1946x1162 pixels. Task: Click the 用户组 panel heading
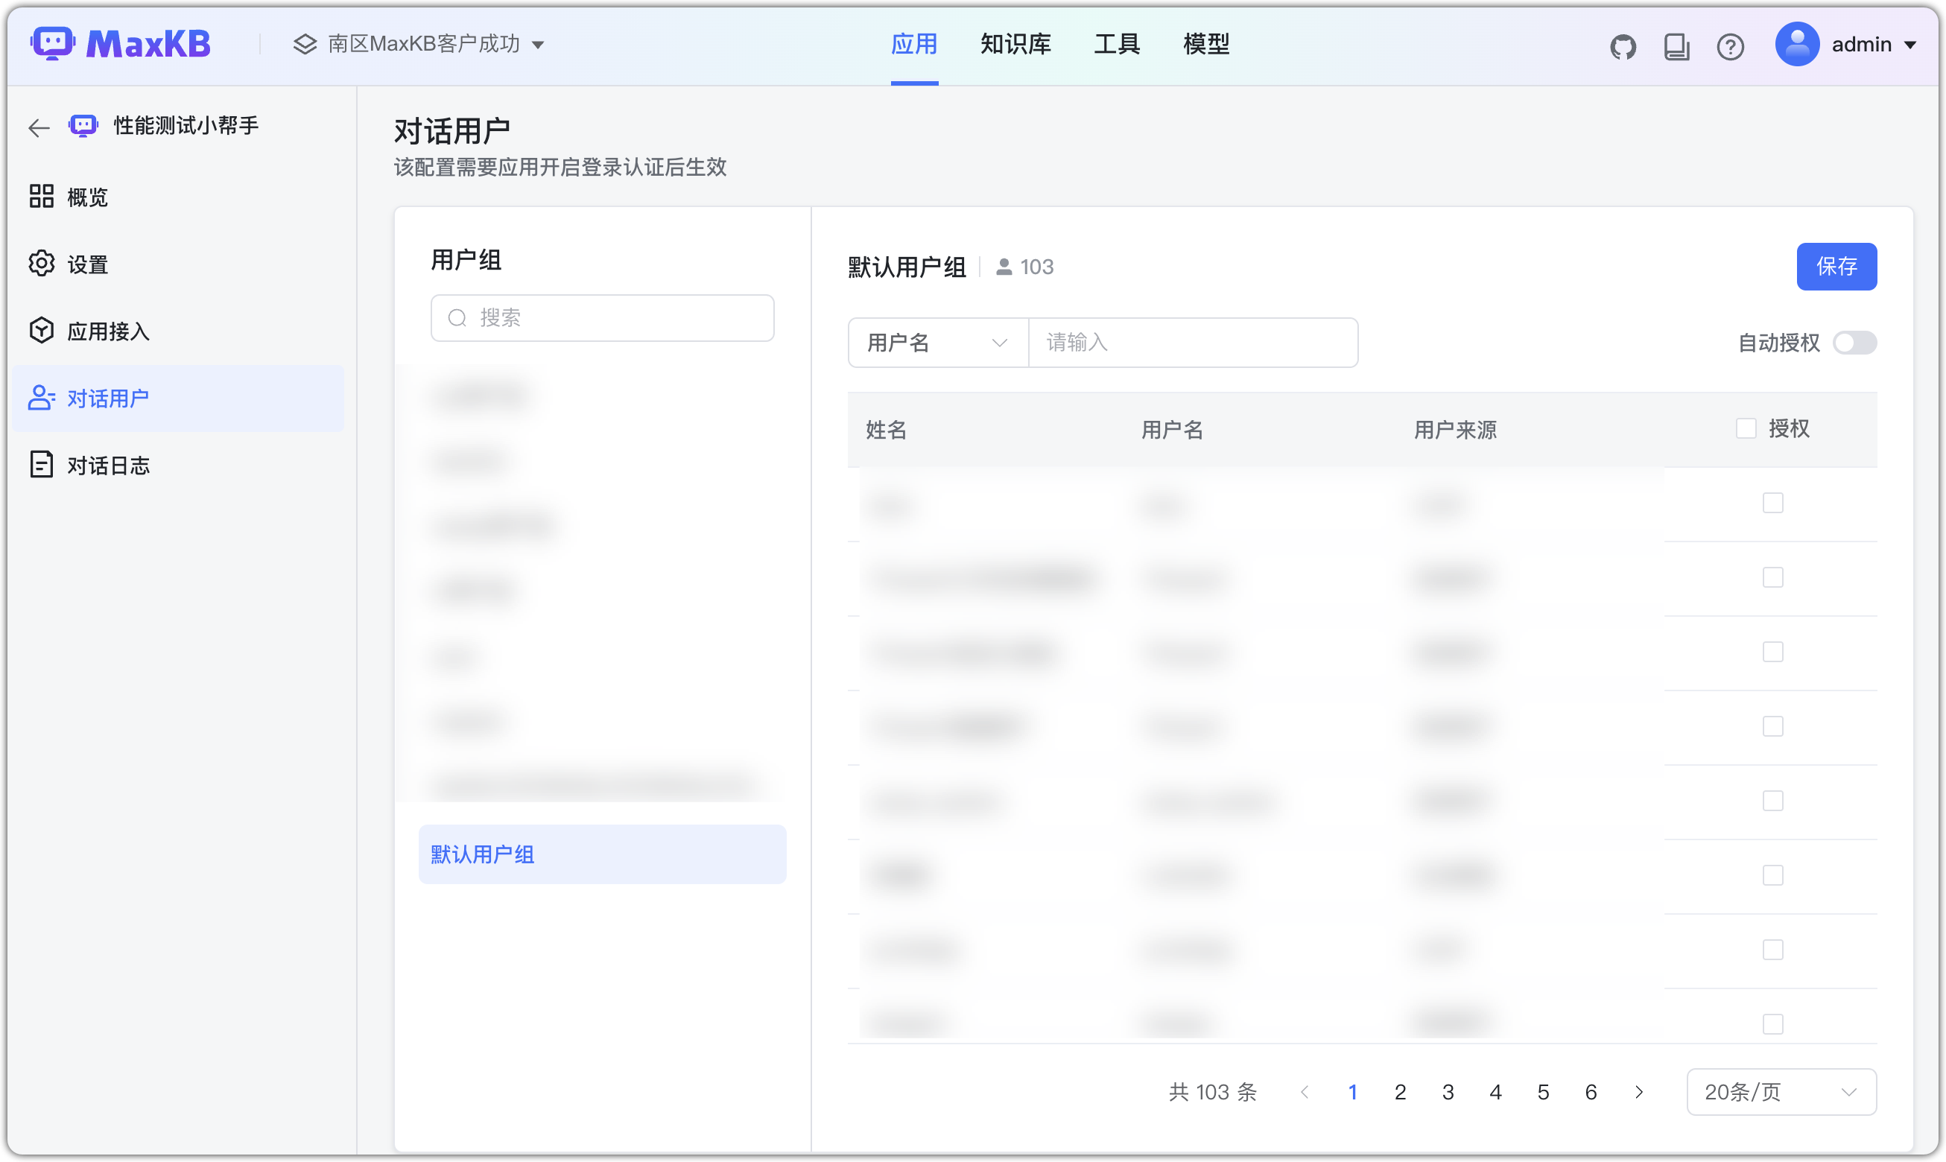click(466, 259)
